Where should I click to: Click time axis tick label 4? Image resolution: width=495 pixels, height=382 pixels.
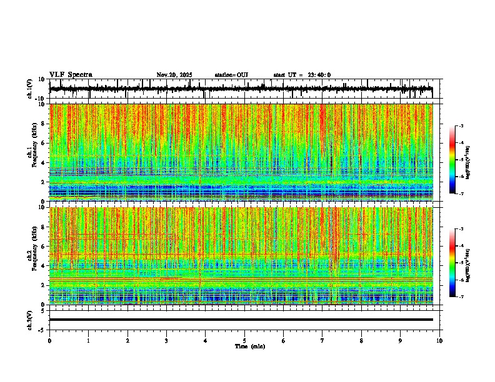pos(206,341)
